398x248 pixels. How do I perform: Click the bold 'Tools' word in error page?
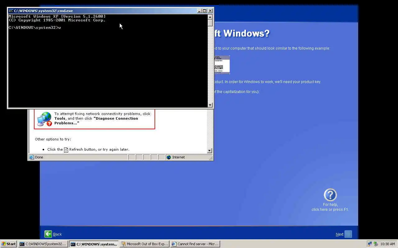[x=60, y=118]
